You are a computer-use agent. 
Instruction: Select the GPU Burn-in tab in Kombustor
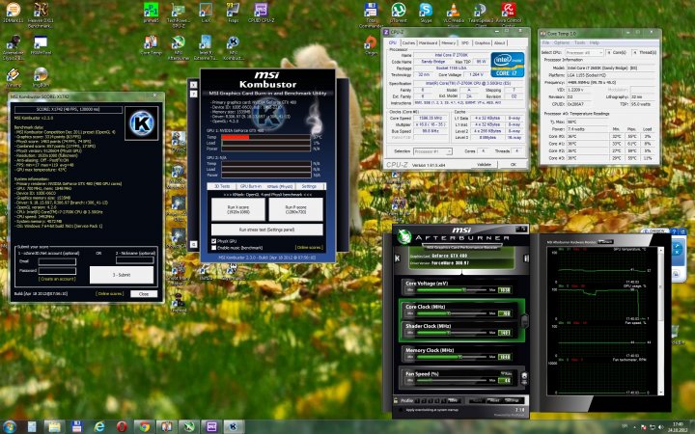[x=251, y=186]
